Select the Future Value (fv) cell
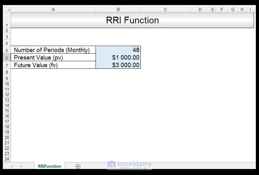 click(53, 65)
